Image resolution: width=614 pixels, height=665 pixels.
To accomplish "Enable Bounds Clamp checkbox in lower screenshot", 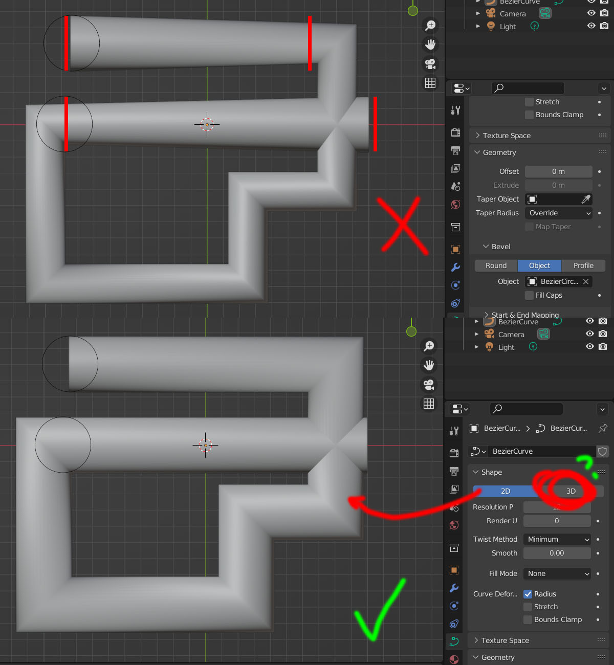I will tap(528, 619).
